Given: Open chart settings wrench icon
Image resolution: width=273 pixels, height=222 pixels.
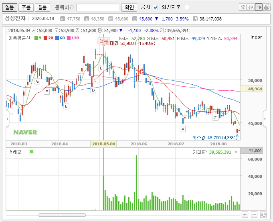Looking at the screenshot, I should [x=243, y=7].
